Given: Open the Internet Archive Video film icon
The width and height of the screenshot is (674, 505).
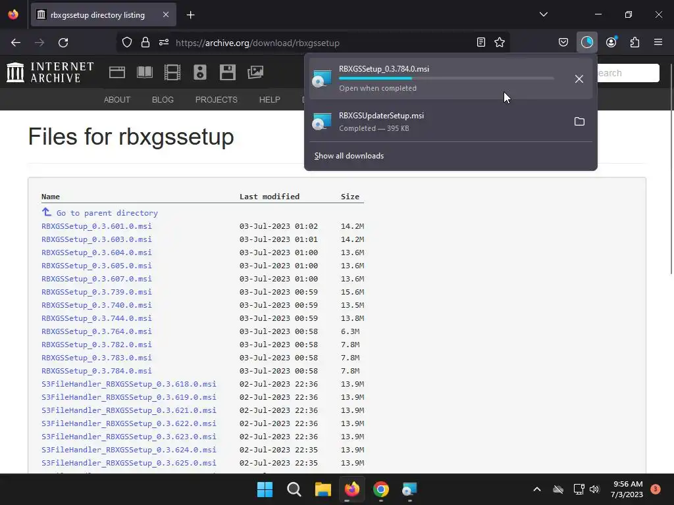Looking at the screenshot, I should coord(172,72).
